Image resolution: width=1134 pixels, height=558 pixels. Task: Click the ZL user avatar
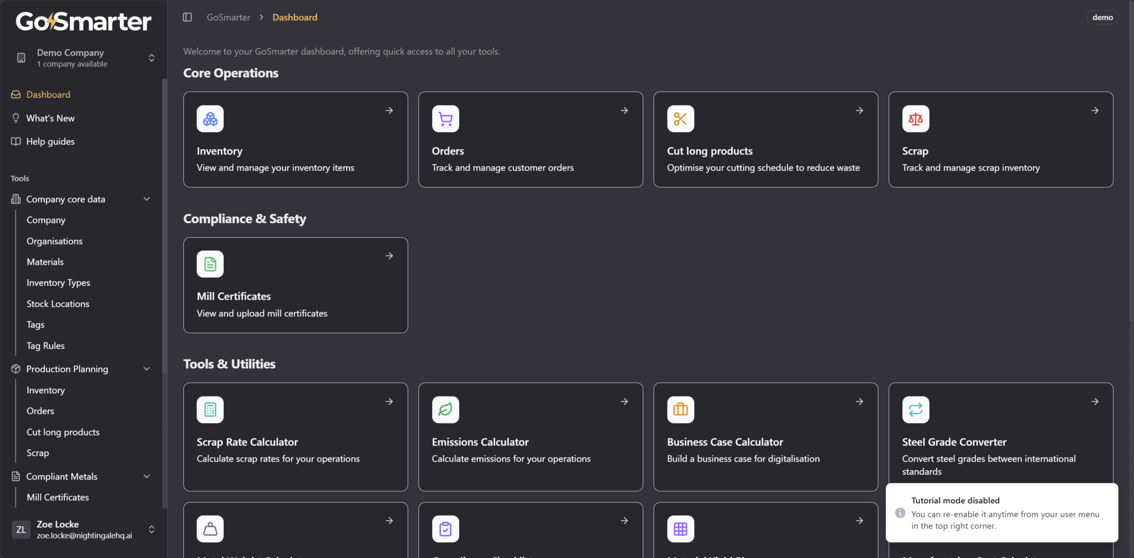tap(21, 529)
